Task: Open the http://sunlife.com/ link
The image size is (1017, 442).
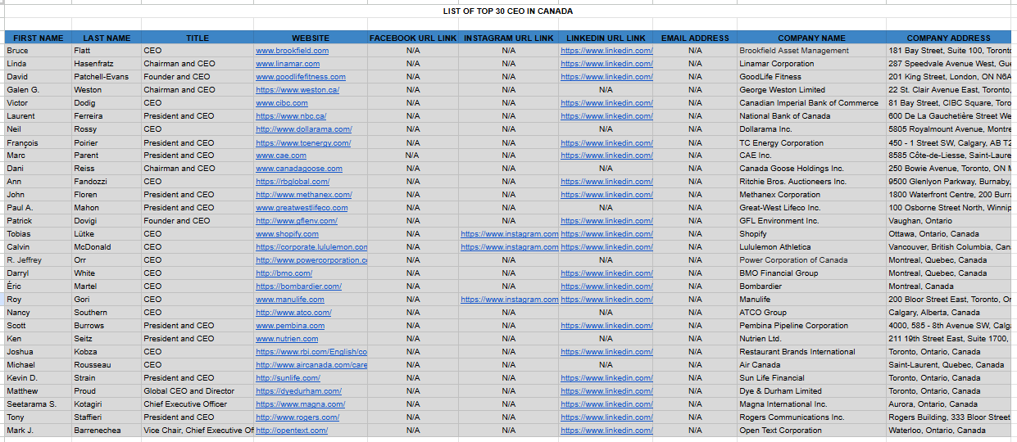Action: [288, 378]
